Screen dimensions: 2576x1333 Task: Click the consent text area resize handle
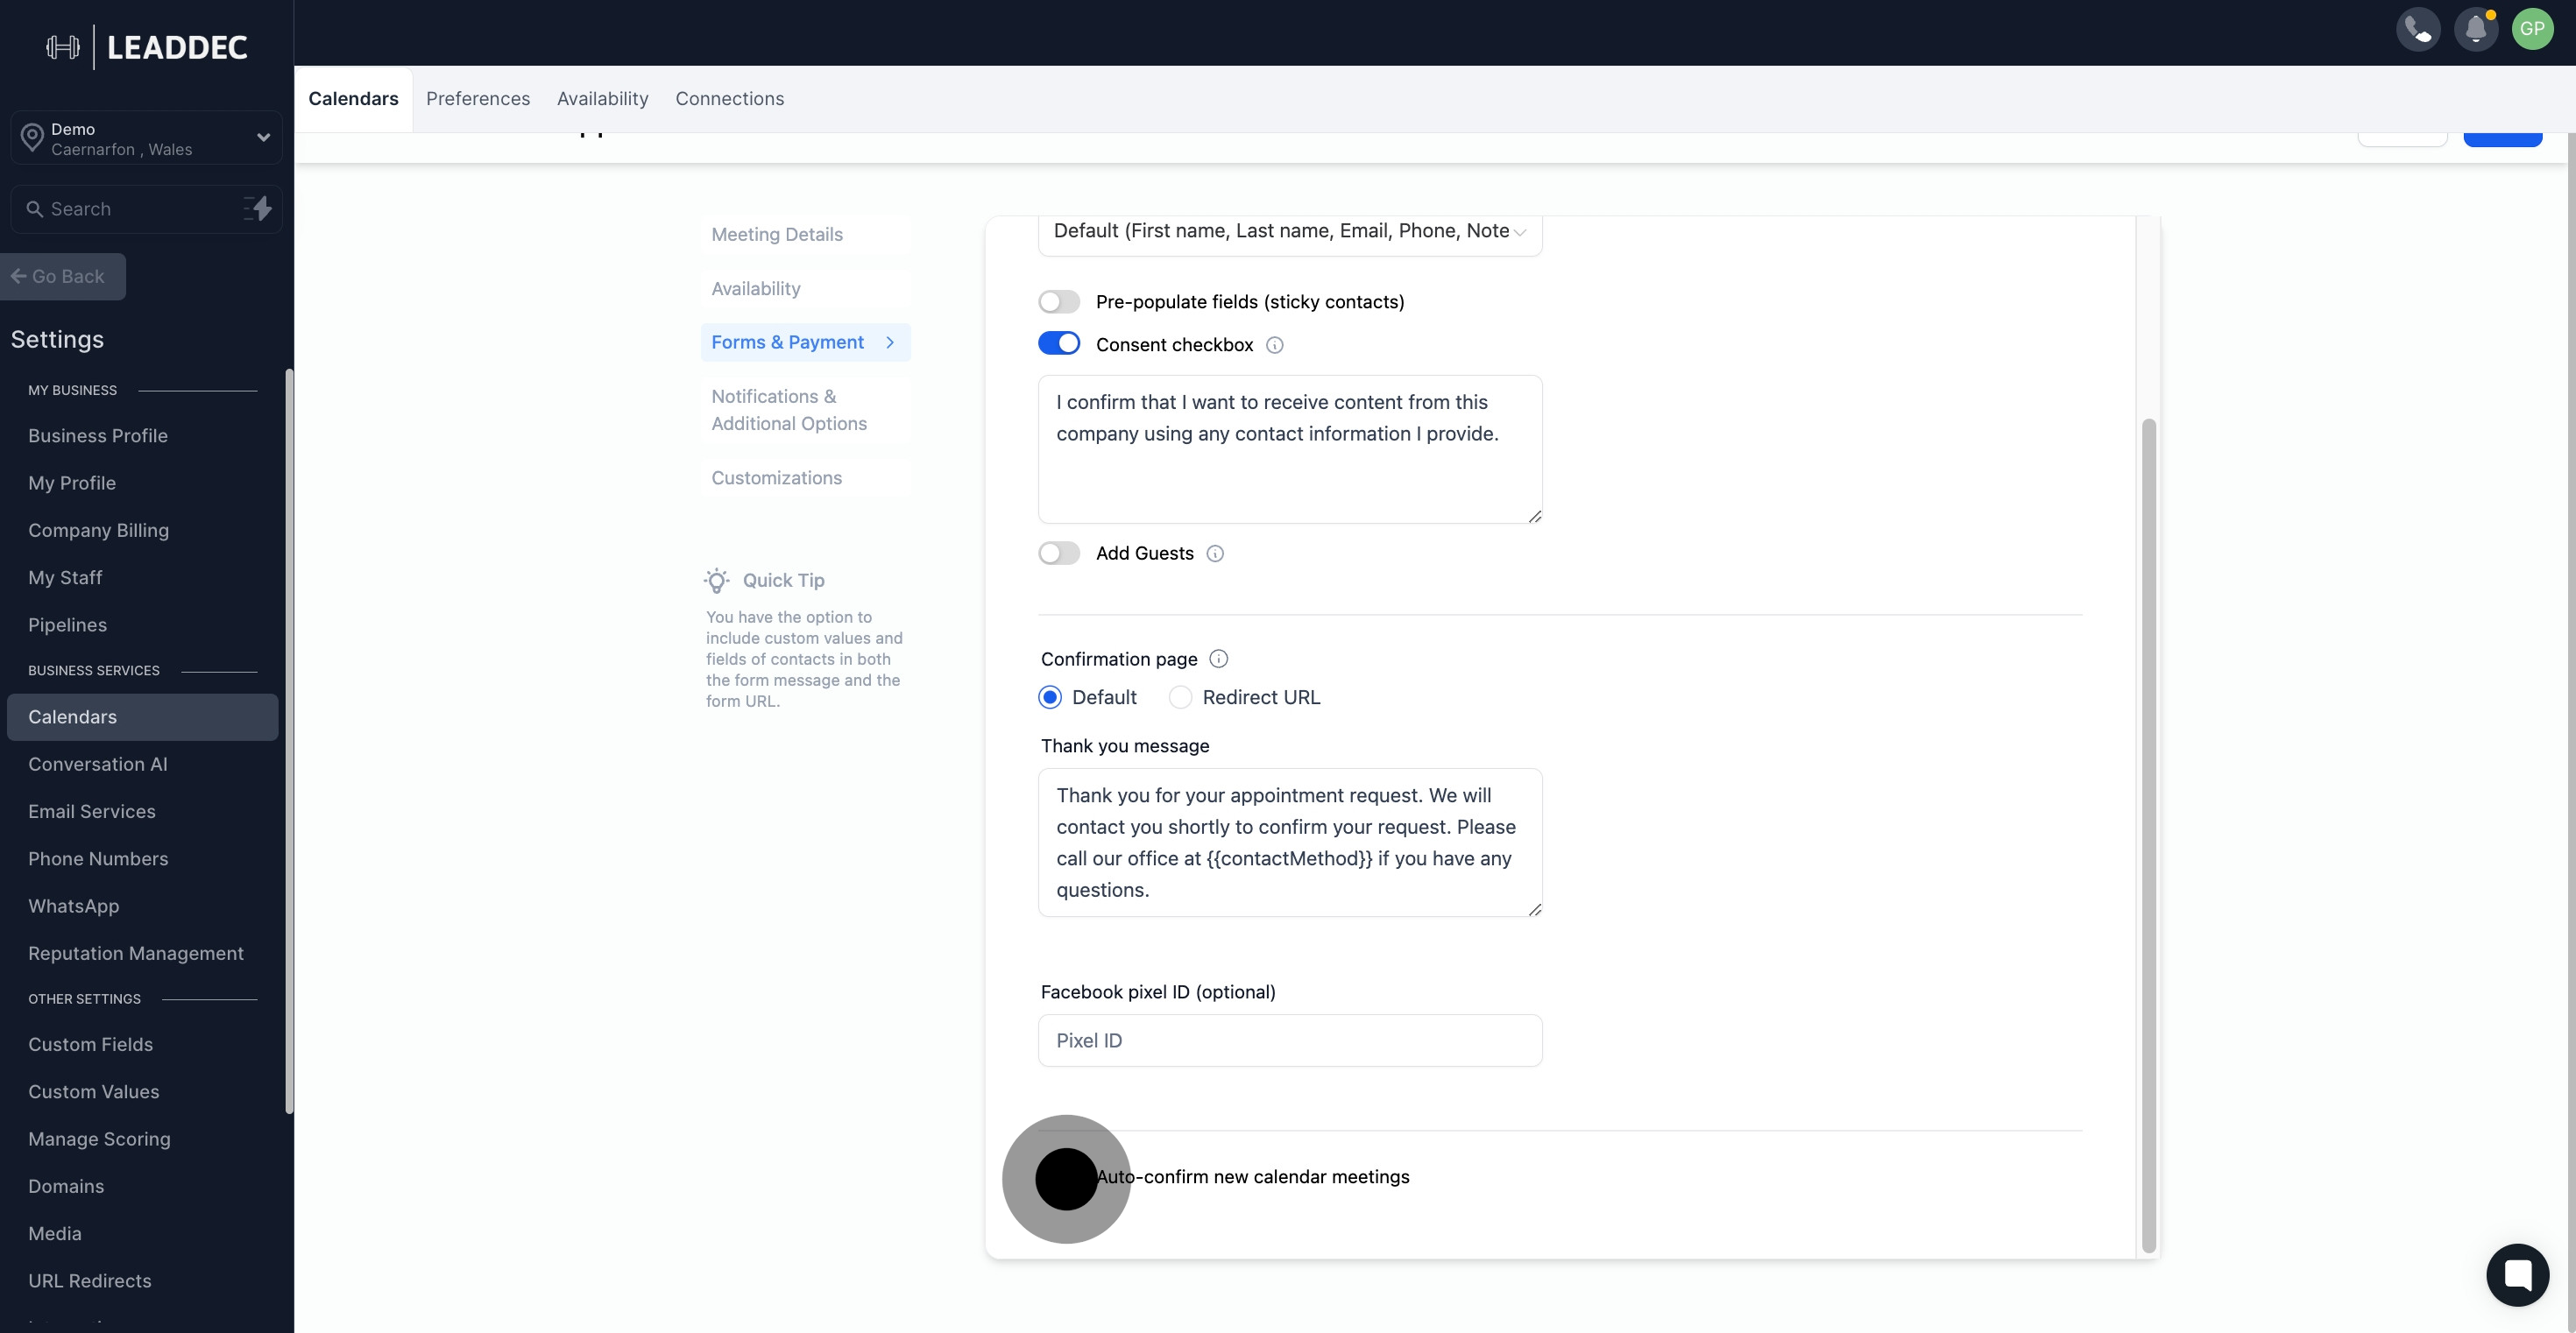tap(1534, 516)
